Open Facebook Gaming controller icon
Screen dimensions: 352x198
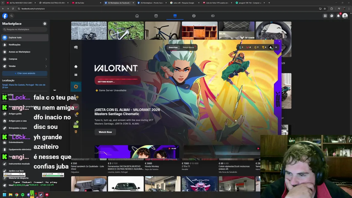click(213, 16)
